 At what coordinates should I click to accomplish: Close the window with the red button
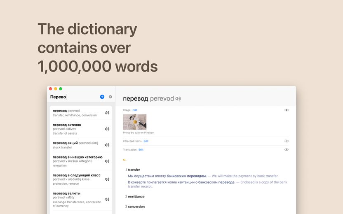click(51, 88)
